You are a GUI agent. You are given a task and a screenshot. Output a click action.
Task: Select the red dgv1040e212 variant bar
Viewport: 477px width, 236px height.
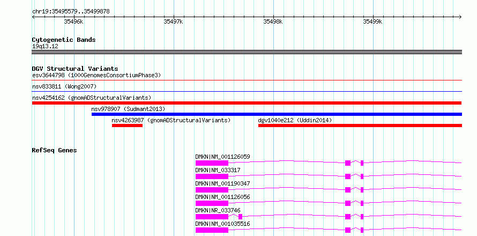click(360, 126)
